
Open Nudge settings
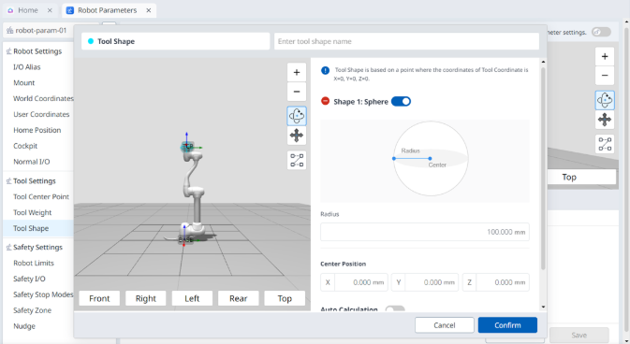coord(24,326)
